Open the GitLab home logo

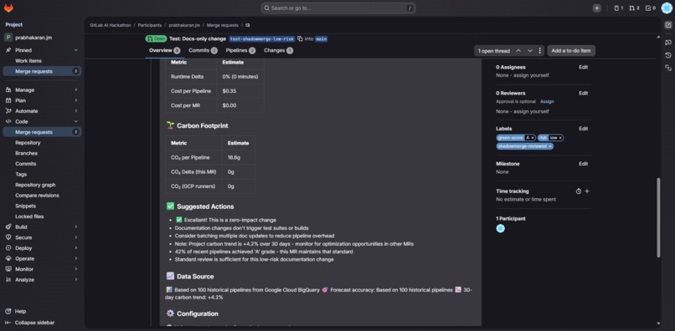tap(8, 8)
